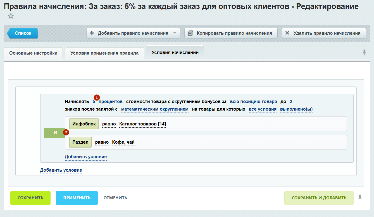Change математическим округлением rounding option
Image resolution: width=374 pixels, height=217 pixels.
(x=155, y=109)
